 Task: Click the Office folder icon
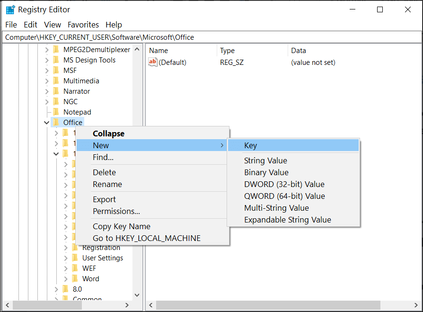pyautogui.click(x=56, y=122)
